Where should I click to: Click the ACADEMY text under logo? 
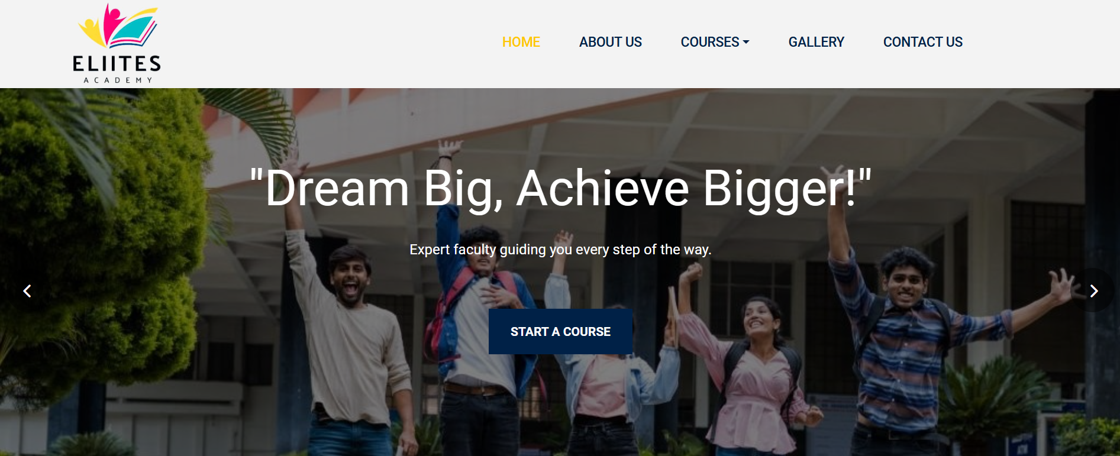118,80
